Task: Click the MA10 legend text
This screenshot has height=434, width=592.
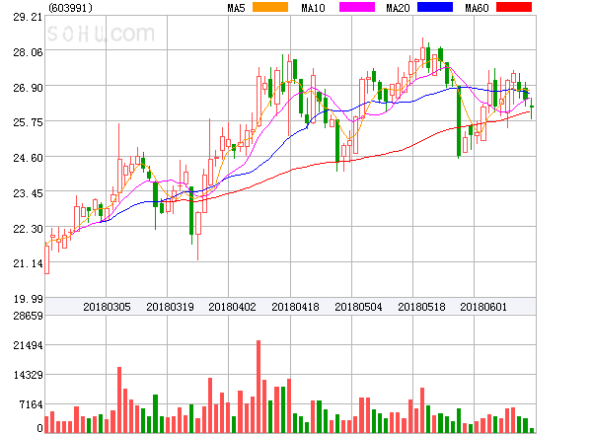Action: coord(314,8)
